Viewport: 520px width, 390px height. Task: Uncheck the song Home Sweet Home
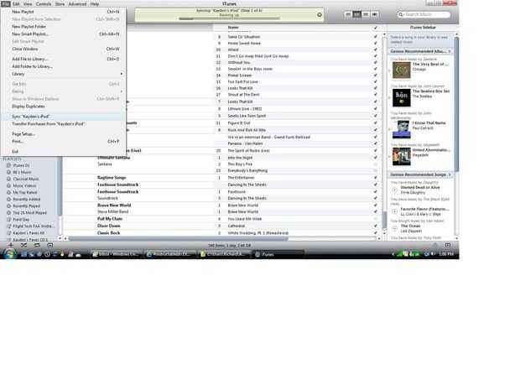376,43
